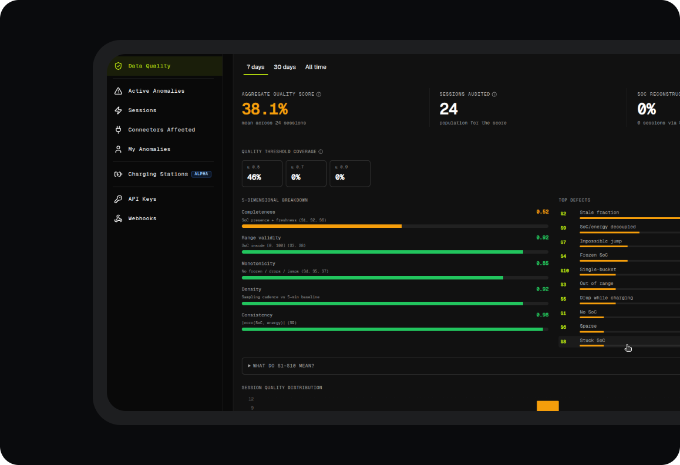
Task: Click the Active Anomalies warning triangle icon
Action: pos(118,90)
